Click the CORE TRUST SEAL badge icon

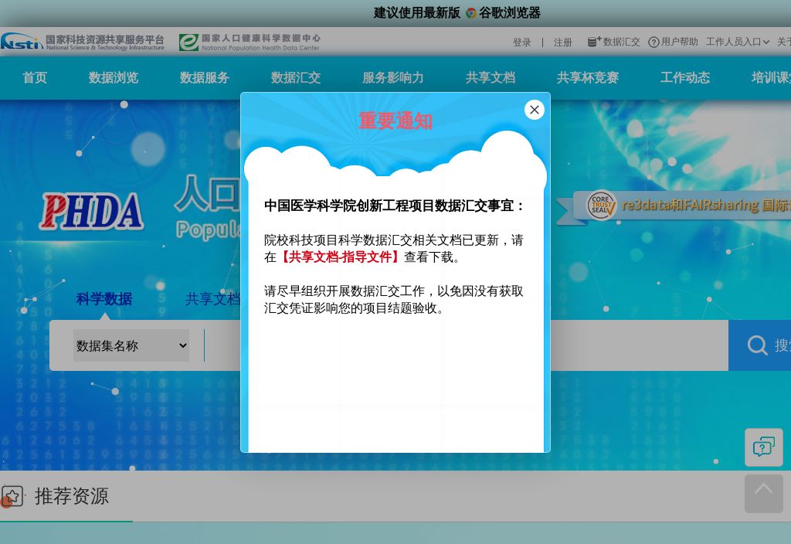[602, 205]
